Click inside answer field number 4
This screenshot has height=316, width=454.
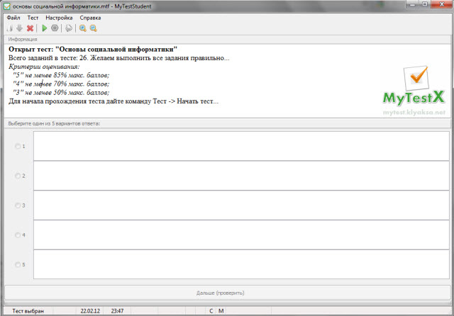[241, 235]
